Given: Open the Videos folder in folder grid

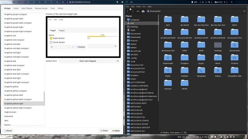Looking at the screenshot, I should pyautogui.click(x=218, y=70).
